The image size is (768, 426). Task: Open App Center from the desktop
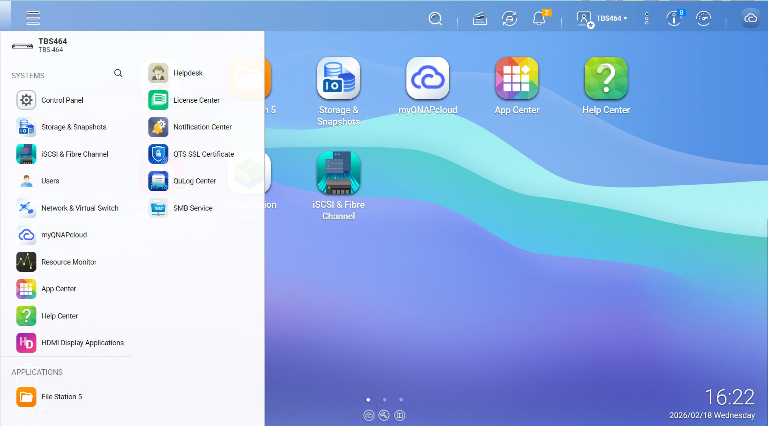click(x=517, y=78)
